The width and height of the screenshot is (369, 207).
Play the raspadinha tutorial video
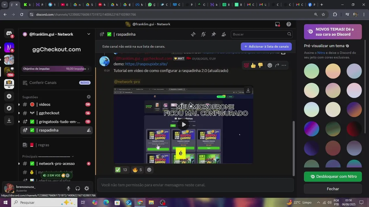(183, 124)
